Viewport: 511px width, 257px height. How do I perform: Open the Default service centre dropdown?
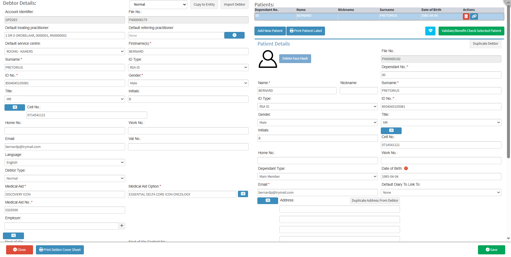click(65, 52)
